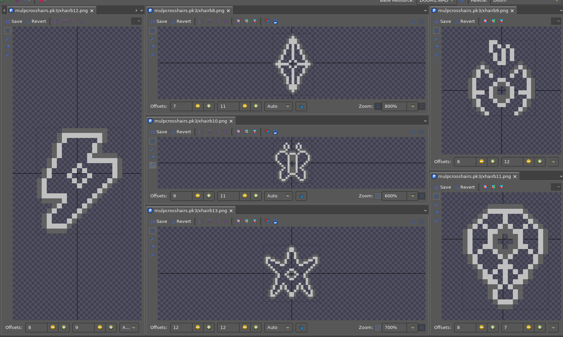The image size is (563, 337).
Task: Open the Auto offset type dropdown for xhairb8.png
Action: point(278,106)
